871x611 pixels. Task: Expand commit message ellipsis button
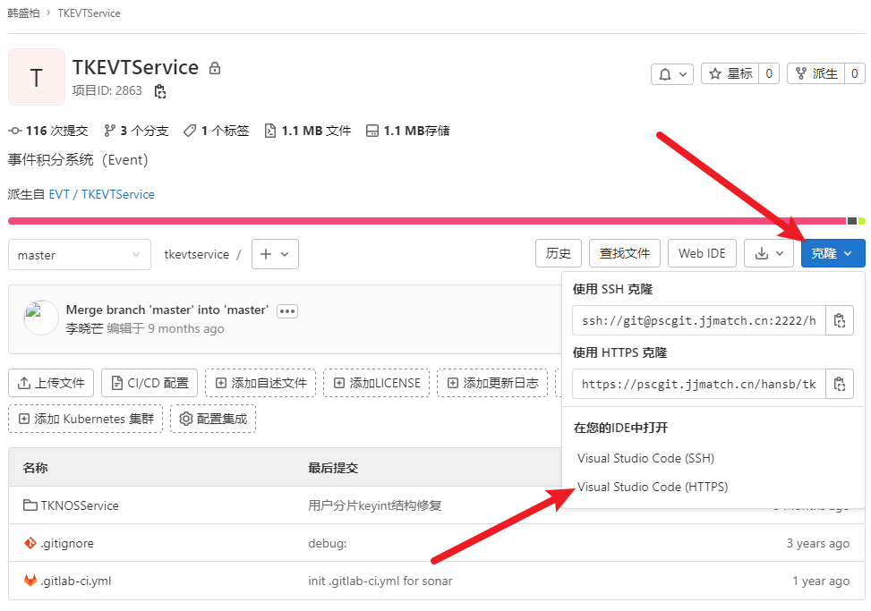coord(286,311)
